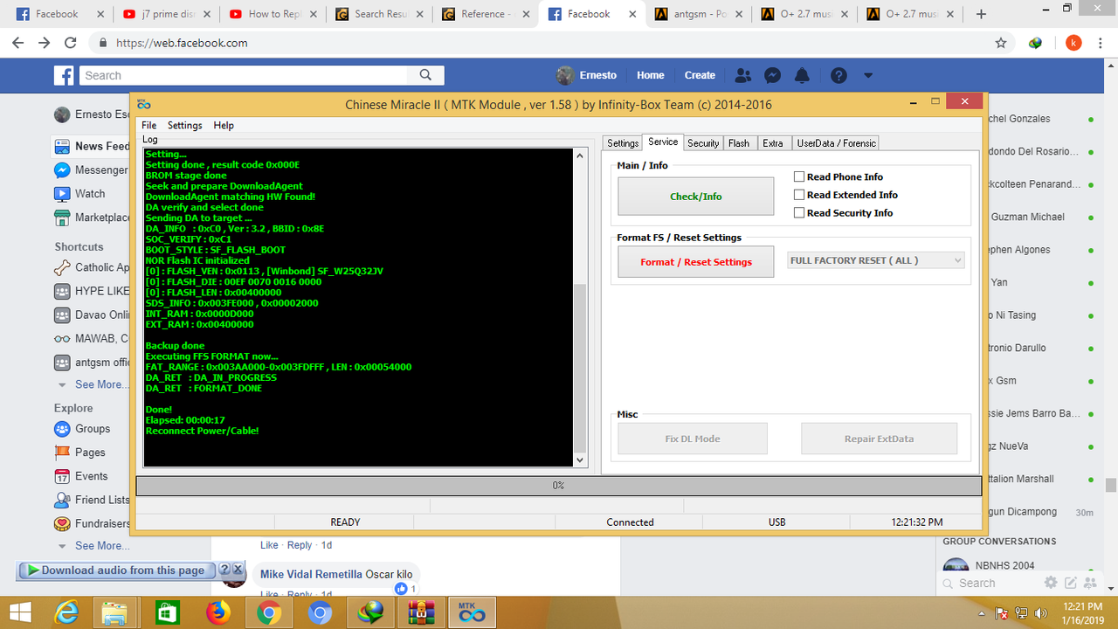Go back in Chrome
The image size is (1118, 629).
click(x=18, y=43)
